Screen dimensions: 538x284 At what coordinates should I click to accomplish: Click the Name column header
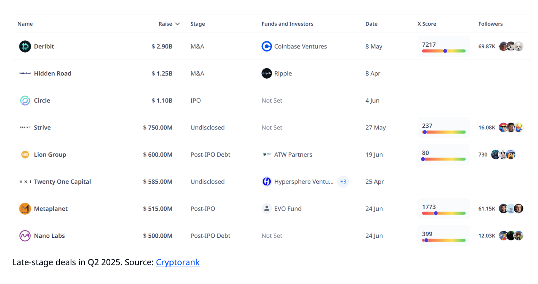tap(25, 24)
